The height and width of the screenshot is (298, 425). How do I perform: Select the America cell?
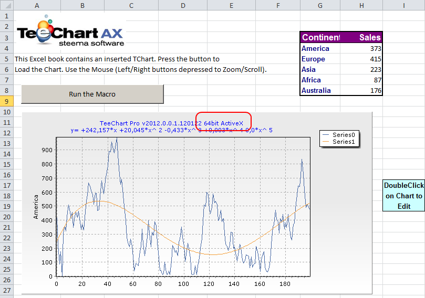click(320, 48)
